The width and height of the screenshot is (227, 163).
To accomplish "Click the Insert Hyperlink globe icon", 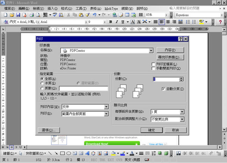I will (115, 15).
